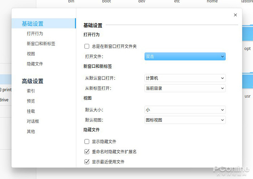Viewport: 253px width, 179px height.
Task: Go to 挂载 settings section
Action: coord(31,111)
